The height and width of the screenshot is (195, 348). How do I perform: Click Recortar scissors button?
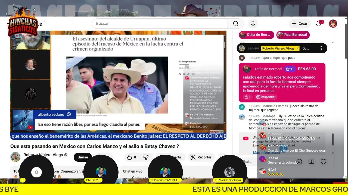201,157
